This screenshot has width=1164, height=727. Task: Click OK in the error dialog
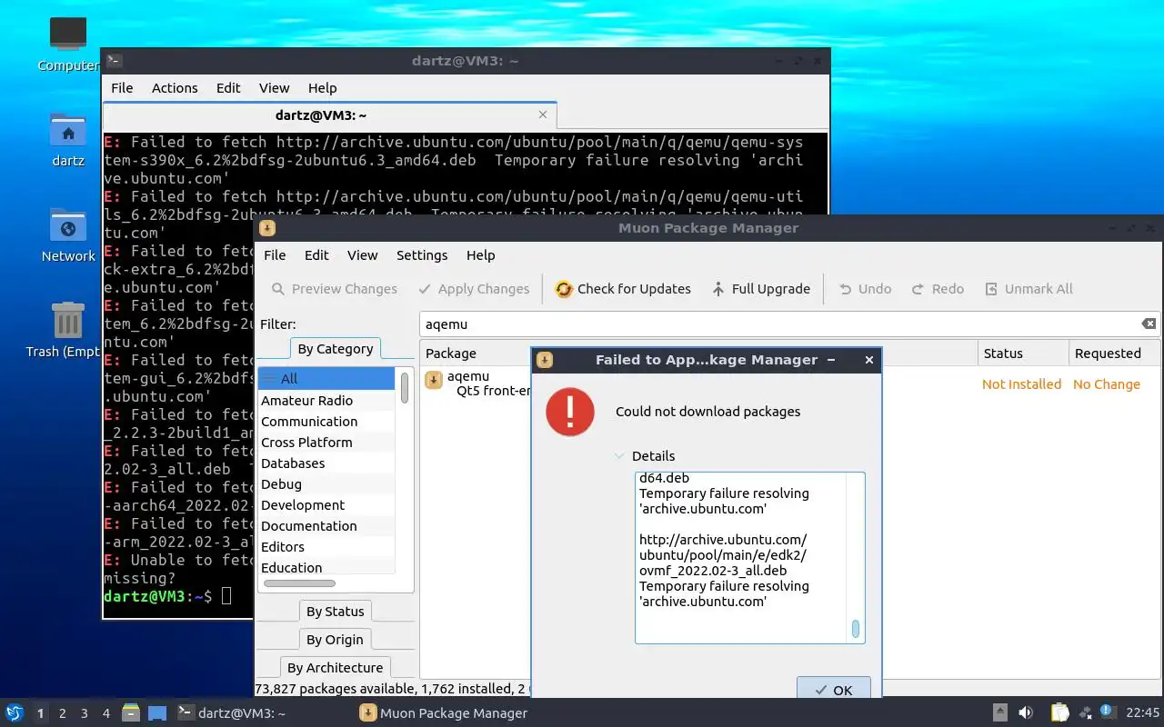pyautogui.click(x=833, y=690)
